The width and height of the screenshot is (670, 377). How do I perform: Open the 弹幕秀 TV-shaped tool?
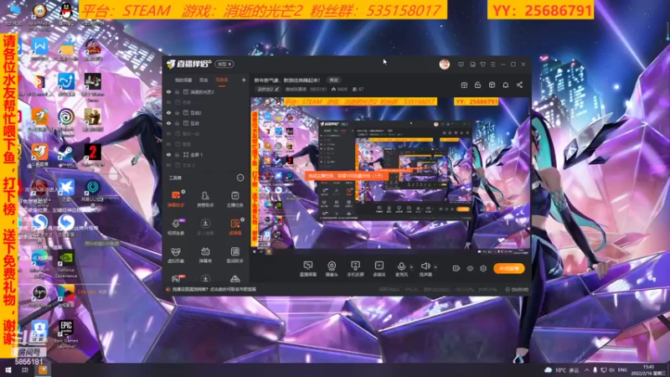click(205, 255)
